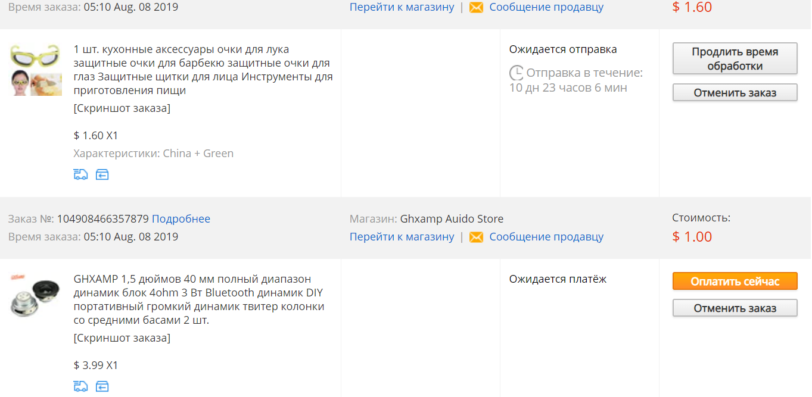This screenshot has height=397, width=812.
Task: Open the onion goggles product title link
Action: click(203, 70)
